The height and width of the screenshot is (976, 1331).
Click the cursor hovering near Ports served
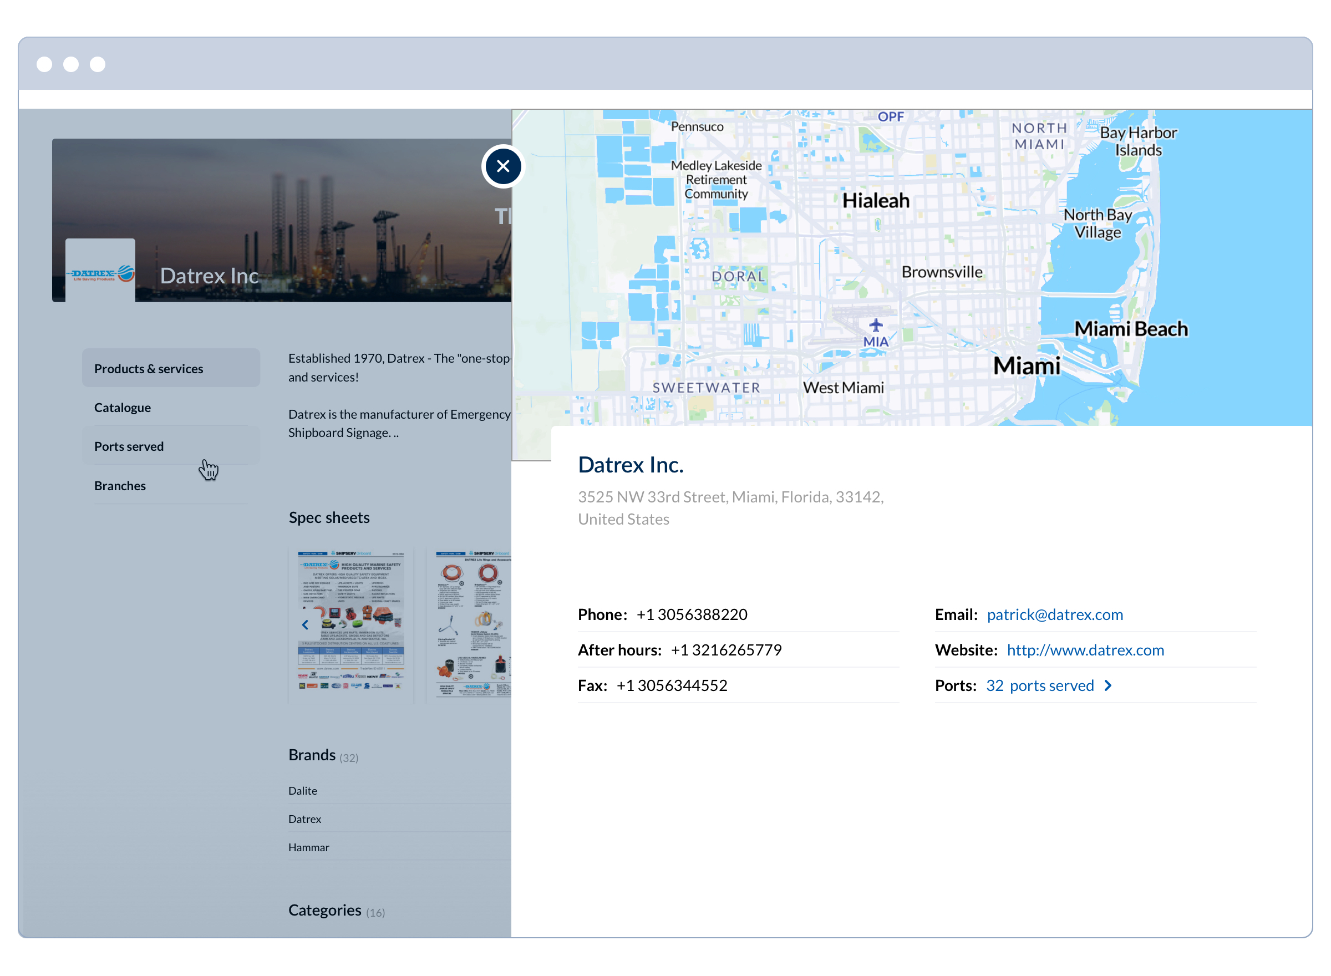point(210,470)
